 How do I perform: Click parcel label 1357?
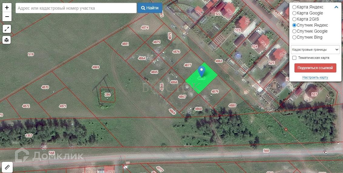(x=29, y=136)
